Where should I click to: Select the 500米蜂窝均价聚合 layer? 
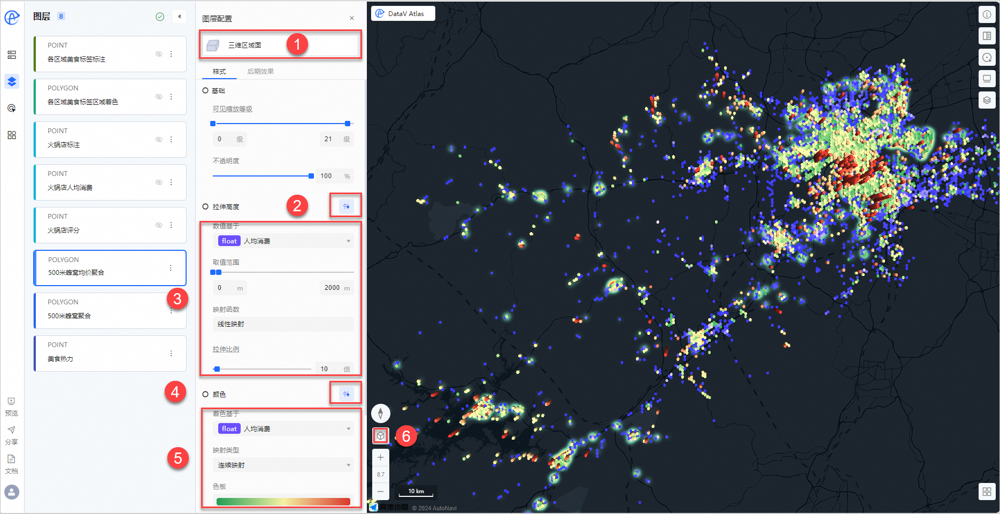pos(110,268)
